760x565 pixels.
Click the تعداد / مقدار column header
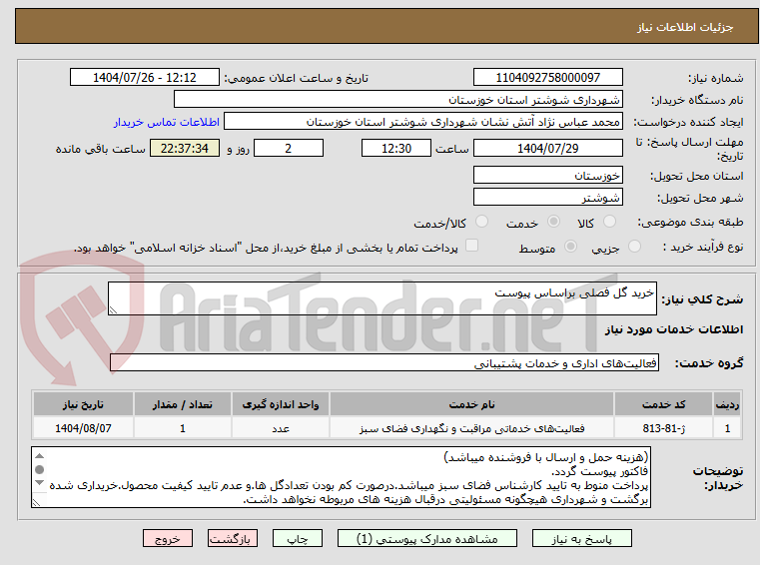pyautogui.click(x=182, y=404)
